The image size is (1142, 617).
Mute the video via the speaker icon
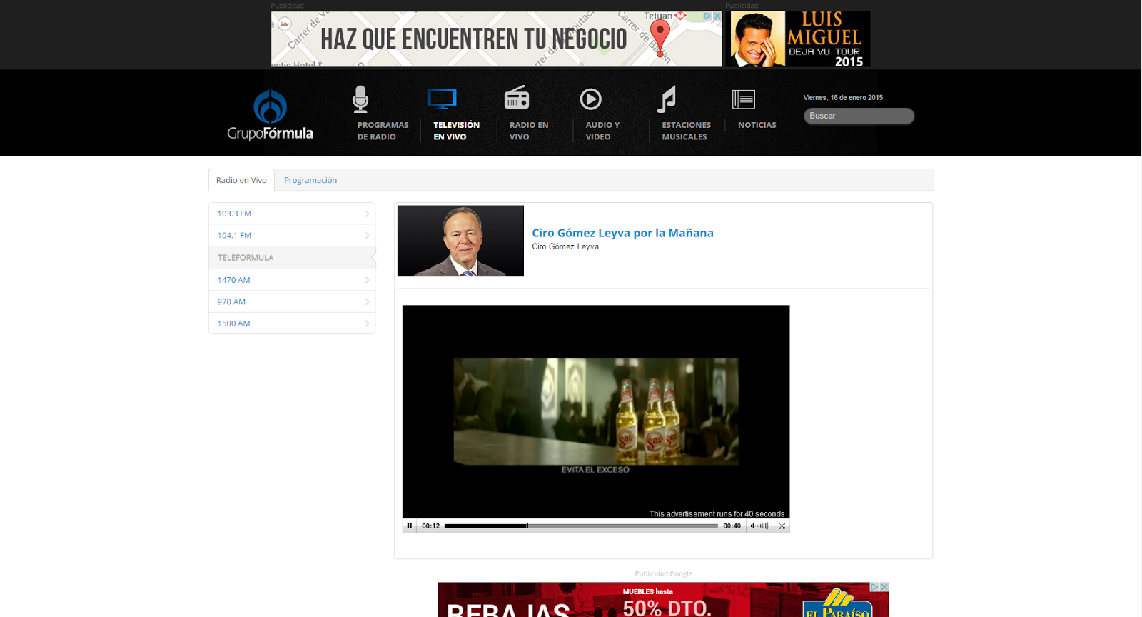pyautogui.click(x=752, y=526)
